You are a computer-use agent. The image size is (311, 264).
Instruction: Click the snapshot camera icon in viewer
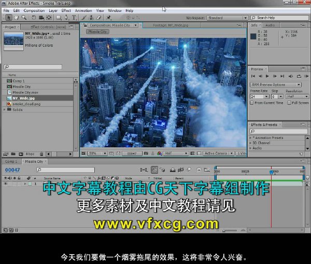pos(146,153)
